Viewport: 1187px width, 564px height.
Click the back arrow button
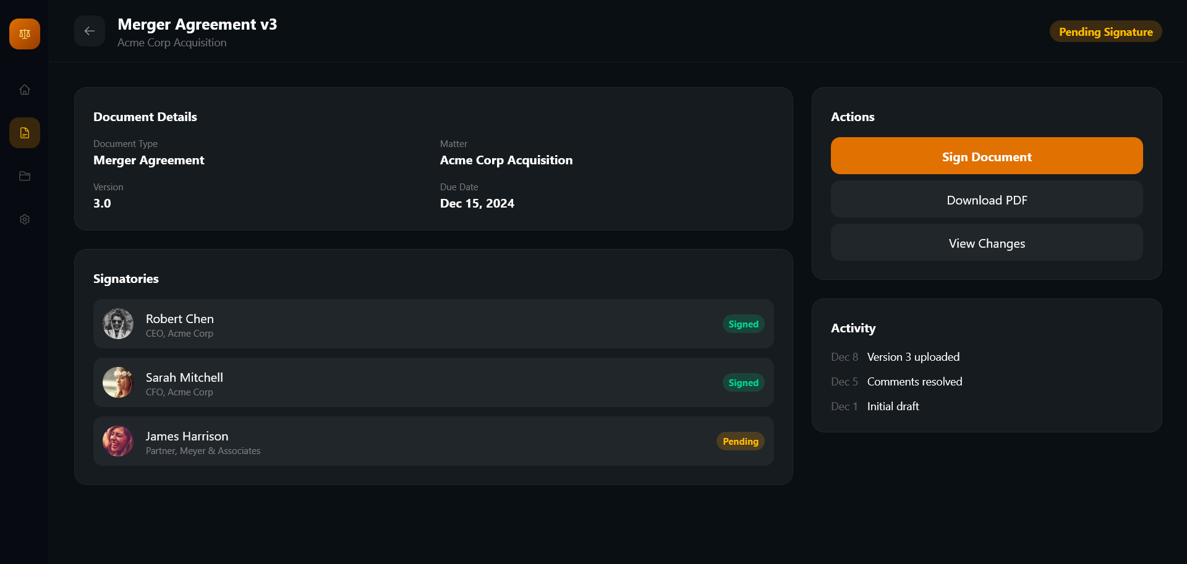point(90,31)
